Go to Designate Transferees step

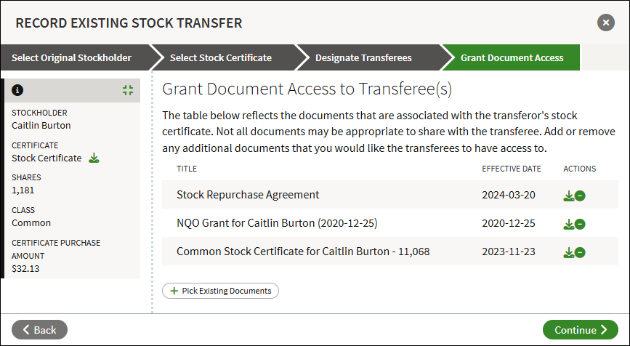tap(363, 57)
